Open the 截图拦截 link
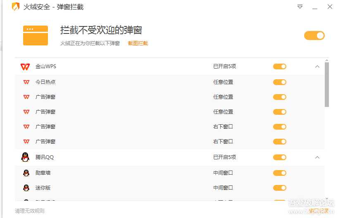This screenshot has width=338, height=218. point(138,43)
